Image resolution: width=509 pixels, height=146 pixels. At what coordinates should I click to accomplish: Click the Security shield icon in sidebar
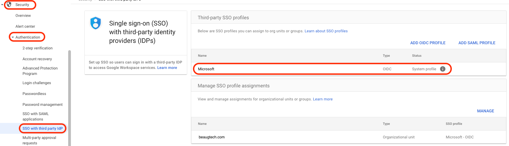(9, 5)
